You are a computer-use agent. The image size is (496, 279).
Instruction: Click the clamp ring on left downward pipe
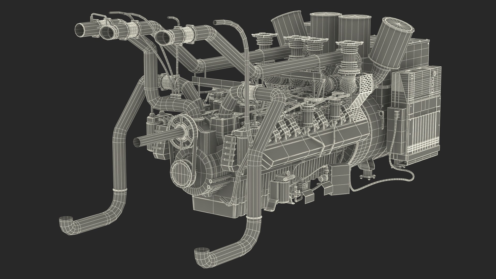120,190
